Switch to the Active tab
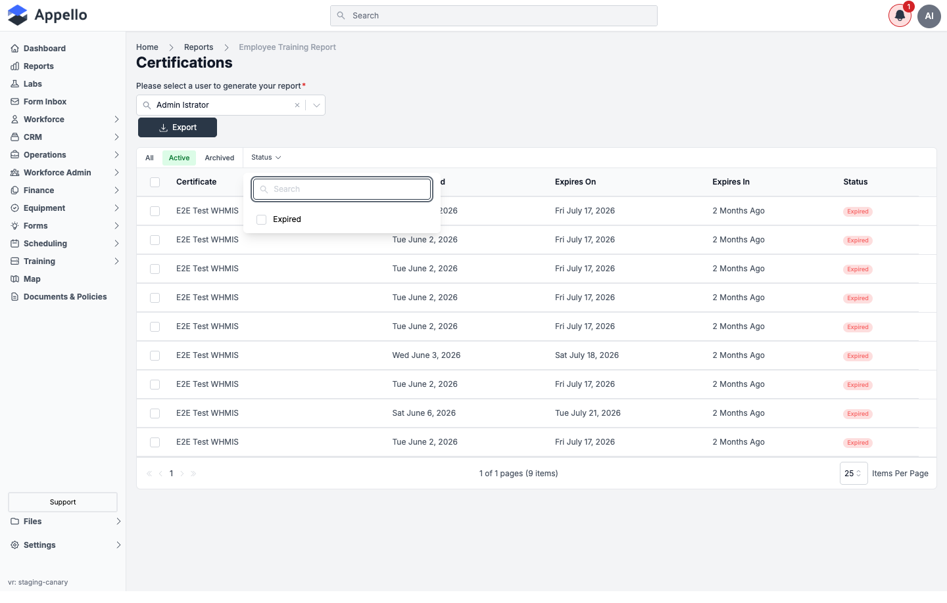Screen dimensions: 947x603 [x=179, y=158]
